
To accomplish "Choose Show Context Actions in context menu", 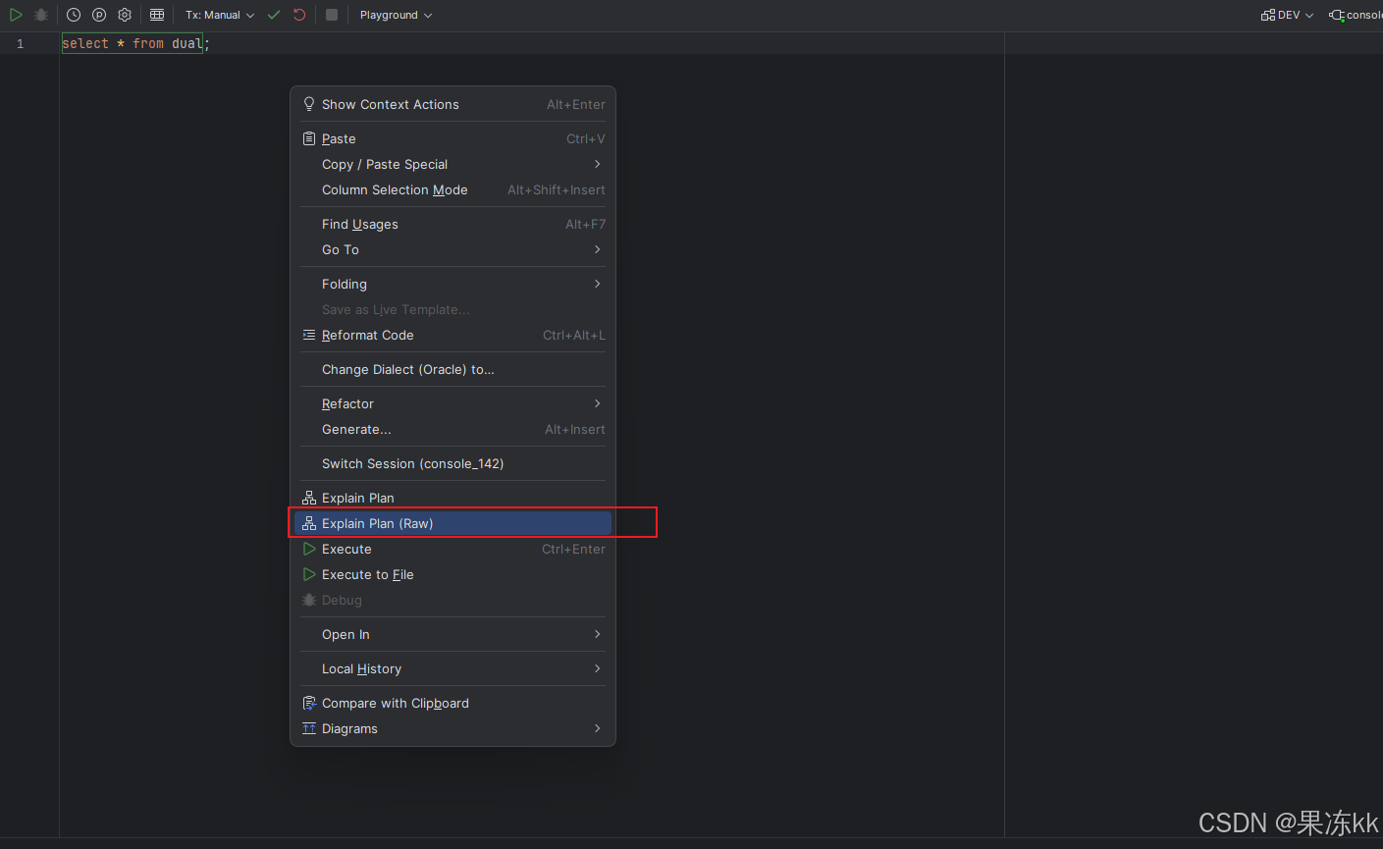I will tap(452, 104).
